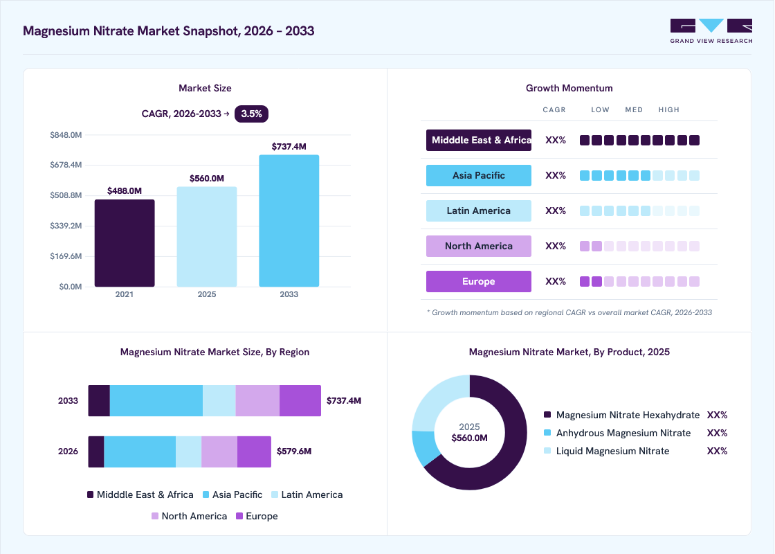The image size is (775, 554).
Task: Click Middle East & Africa legend swatch
Action: [91, 494]
